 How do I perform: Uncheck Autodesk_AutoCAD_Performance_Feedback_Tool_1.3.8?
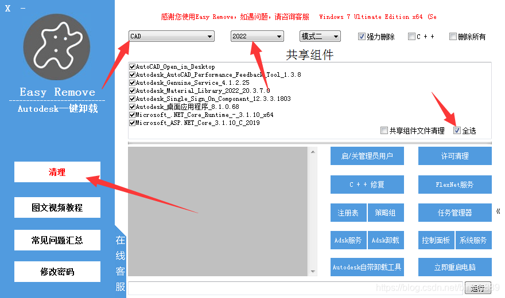[132, 75]
